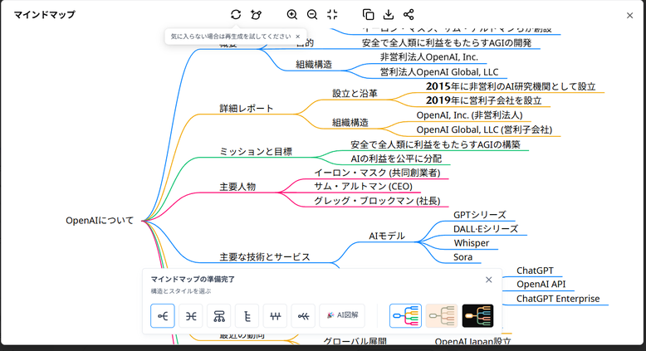The image size is (646, 351).
Task: Select the 非営利法人OpenAI, Inc. node
Action: pos(429,57)
